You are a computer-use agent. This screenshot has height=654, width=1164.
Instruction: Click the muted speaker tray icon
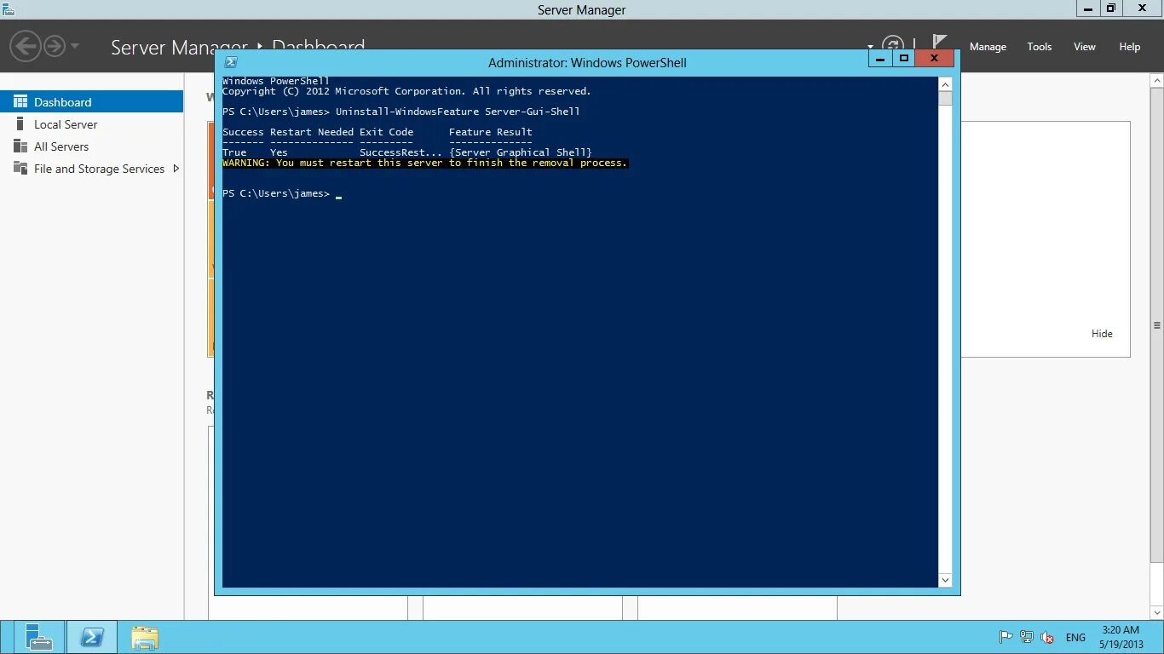coord(1047,637)
